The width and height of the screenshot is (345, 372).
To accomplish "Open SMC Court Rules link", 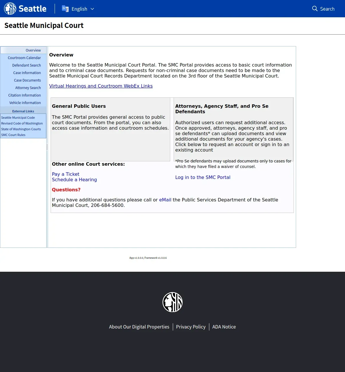I will 13,135.
